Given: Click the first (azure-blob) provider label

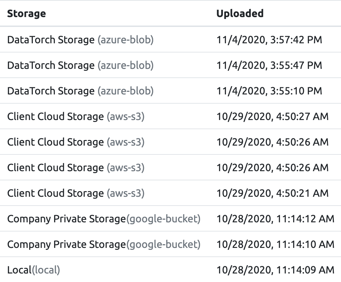Looking at the screenshot, I should point(126,40).
